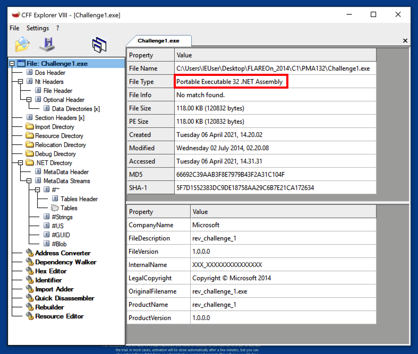Open the File menu
Screen dimensions: 418x354
14,28
